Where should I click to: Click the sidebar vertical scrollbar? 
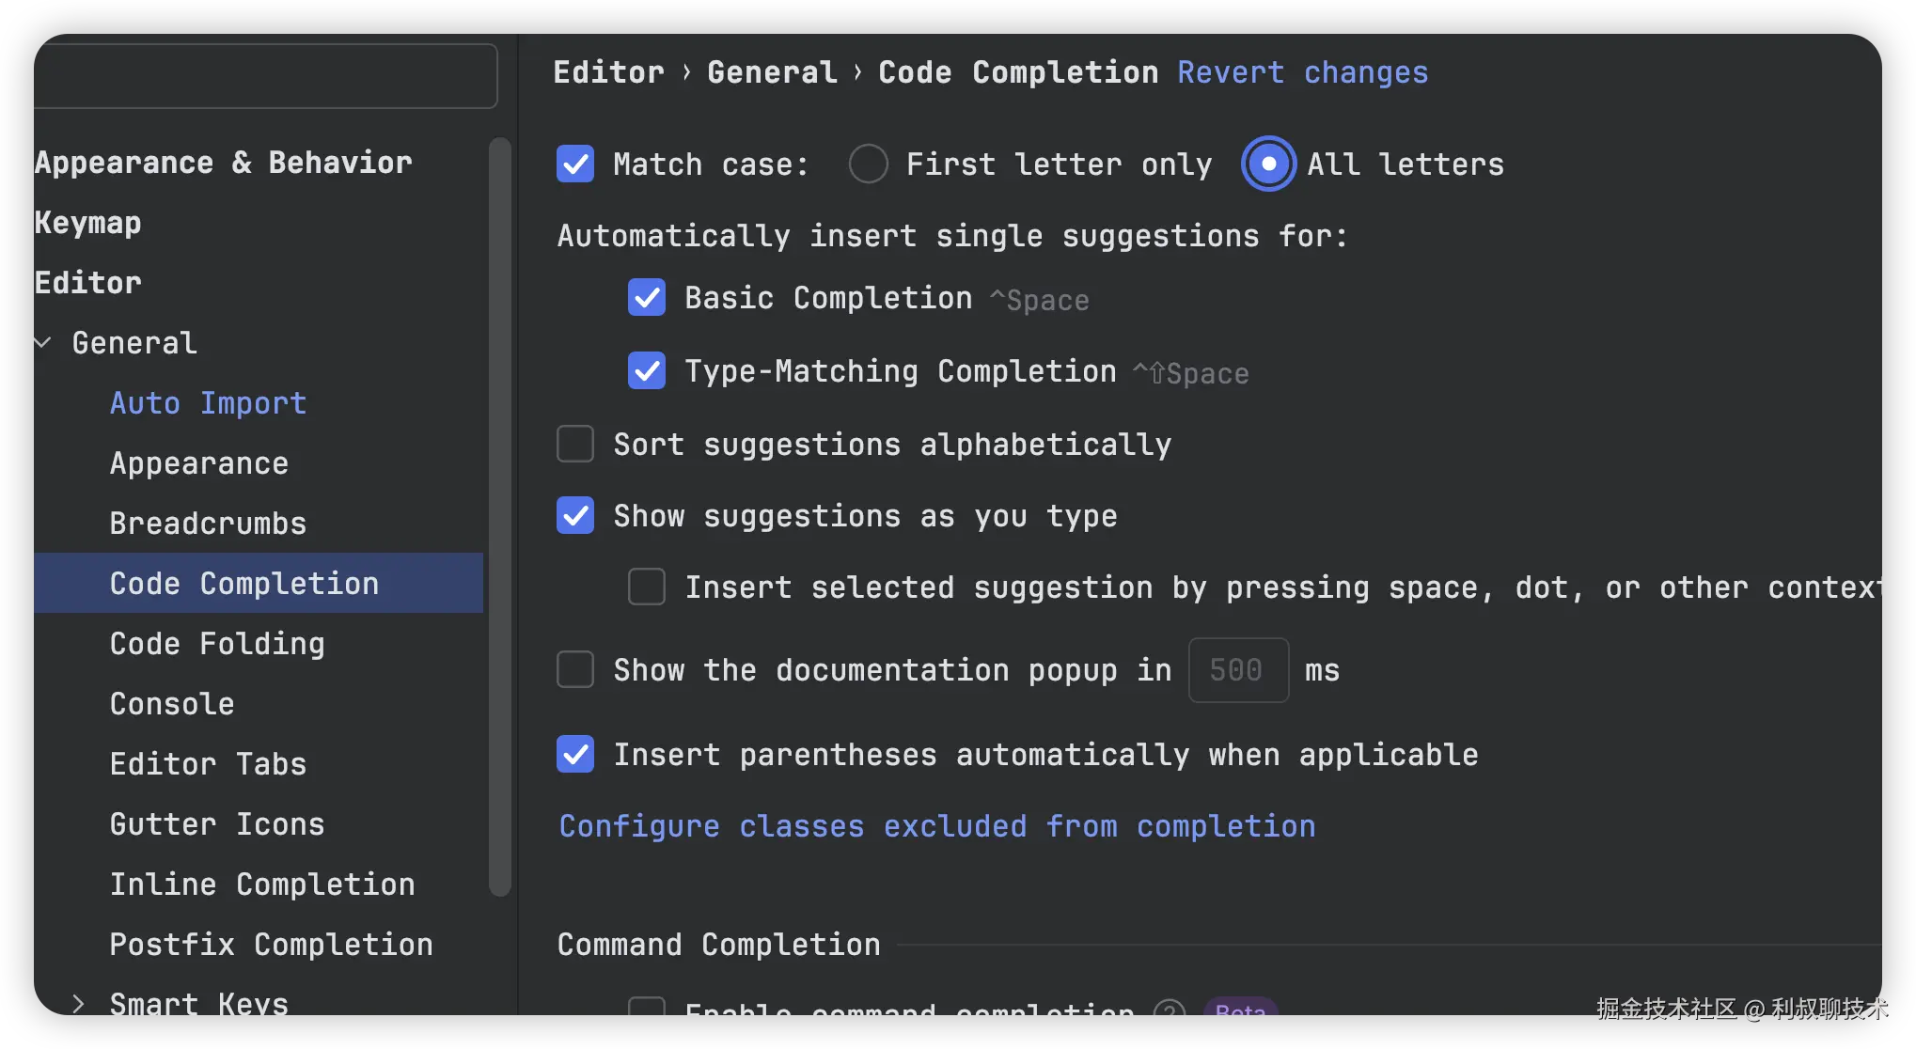pyautogui.click(x=500, y=517)
